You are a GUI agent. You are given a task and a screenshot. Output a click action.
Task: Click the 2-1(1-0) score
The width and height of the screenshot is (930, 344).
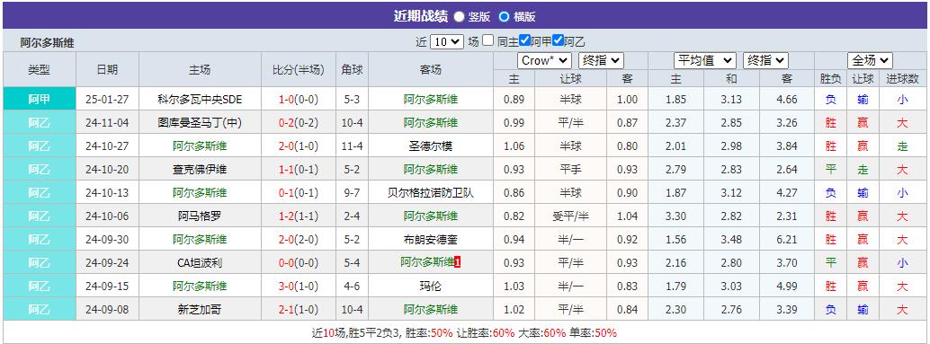pos(299,310)
